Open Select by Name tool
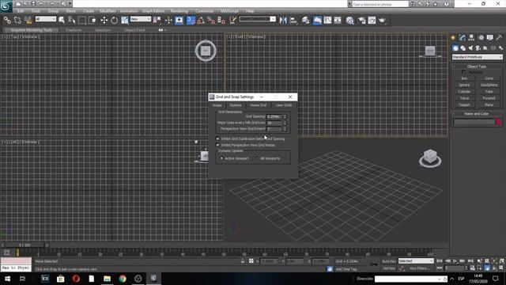Viewport: 506px width, 285px height. point(72,21)
